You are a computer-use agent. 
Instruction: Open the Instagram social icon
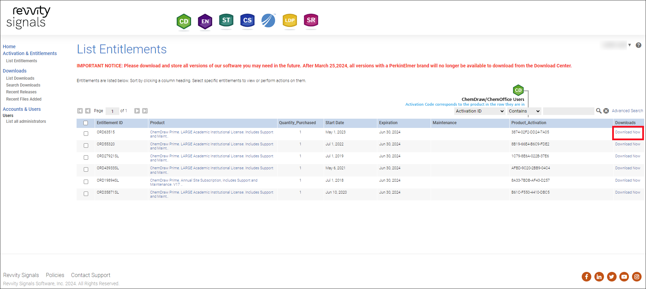[x=637, y=277]
